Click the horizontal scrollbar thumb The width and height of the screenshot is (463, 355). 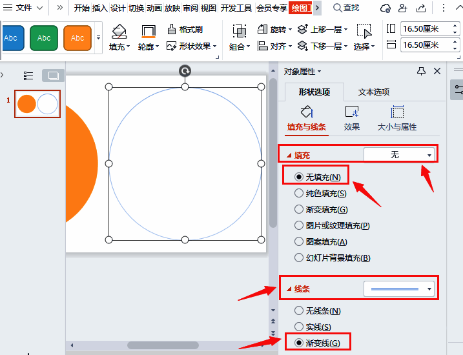pos(163,345)
